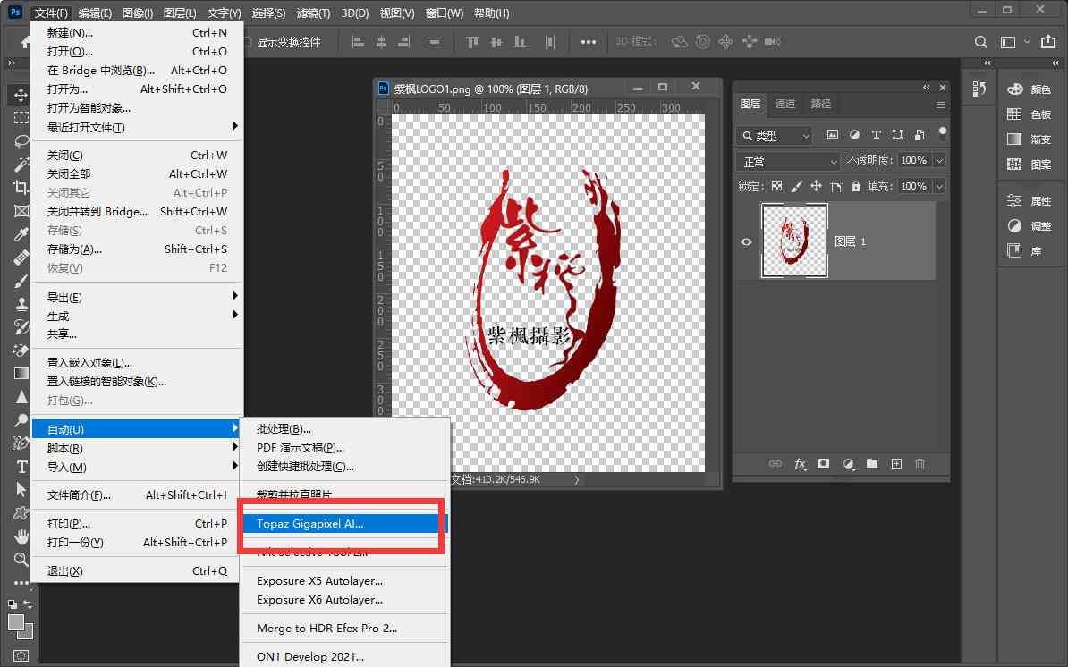Select the Clone Stamp tool
Viewport: 1068px width, 667px height.
[x=21, y=304]
